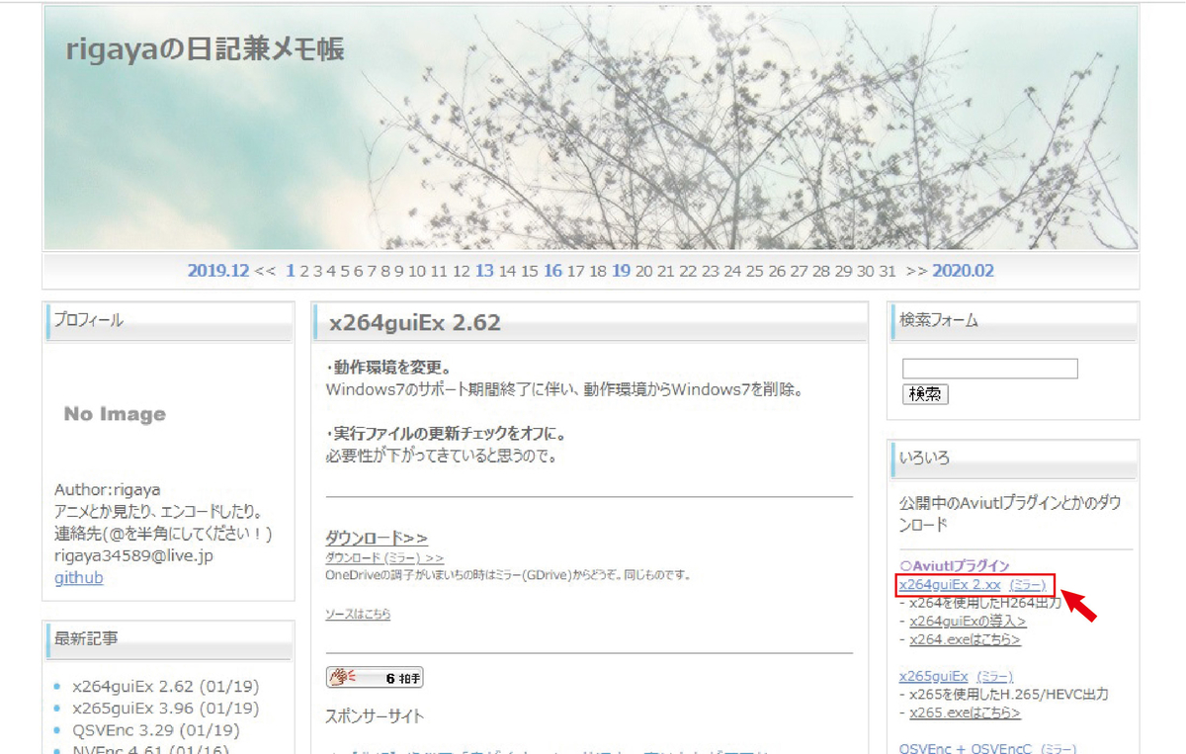Image resolution: width=1186 pixels, height=754 pixels.
Task: Click the (ミラー) mirror link in article
Action: [404, 558]
